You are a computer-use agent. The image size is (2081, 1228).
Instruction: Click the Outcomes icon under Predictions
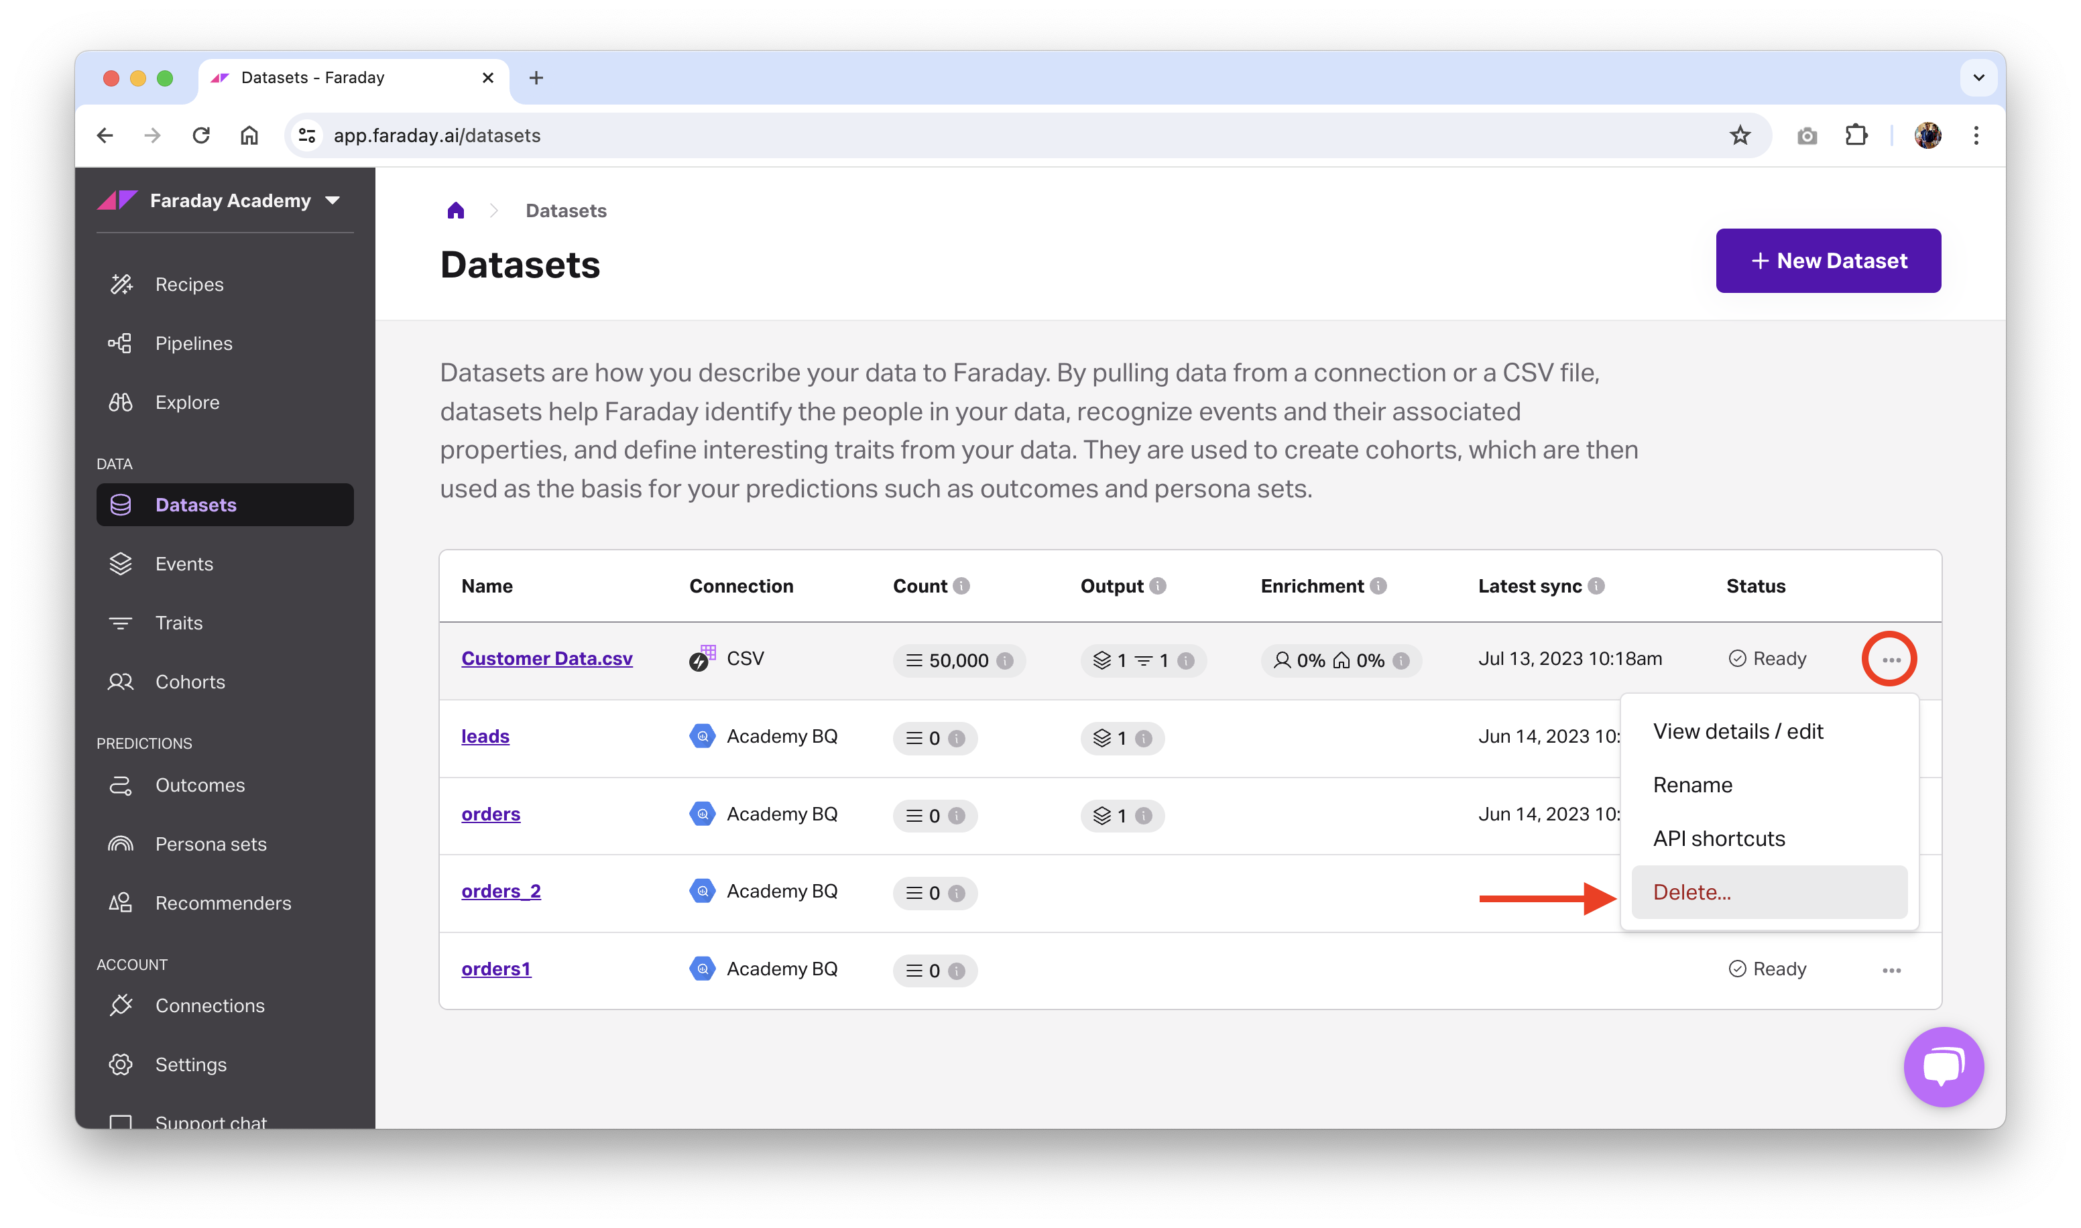[121, 784]
